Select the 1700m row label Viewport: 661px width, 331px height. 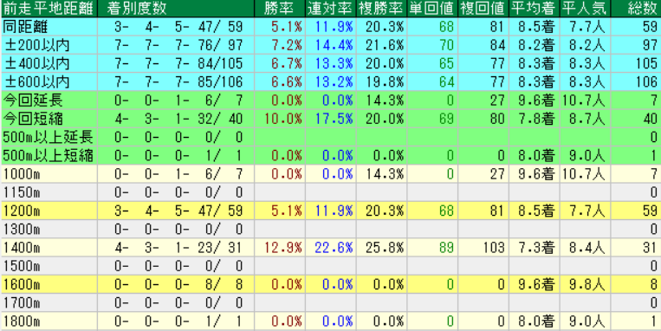(22, 303)
